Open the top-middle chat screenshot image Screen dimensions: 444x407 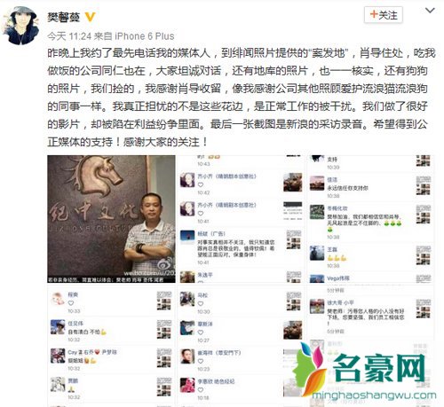[241, 219]
